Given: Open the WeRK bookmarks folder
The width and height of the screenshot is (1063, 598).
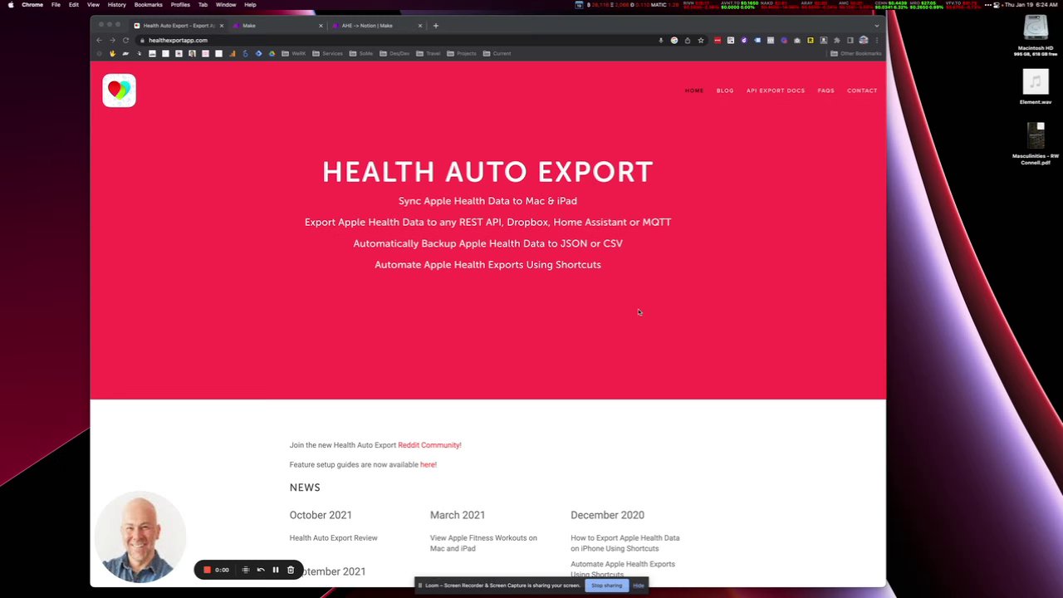Looking at the screenshot, I should point(293,53).
